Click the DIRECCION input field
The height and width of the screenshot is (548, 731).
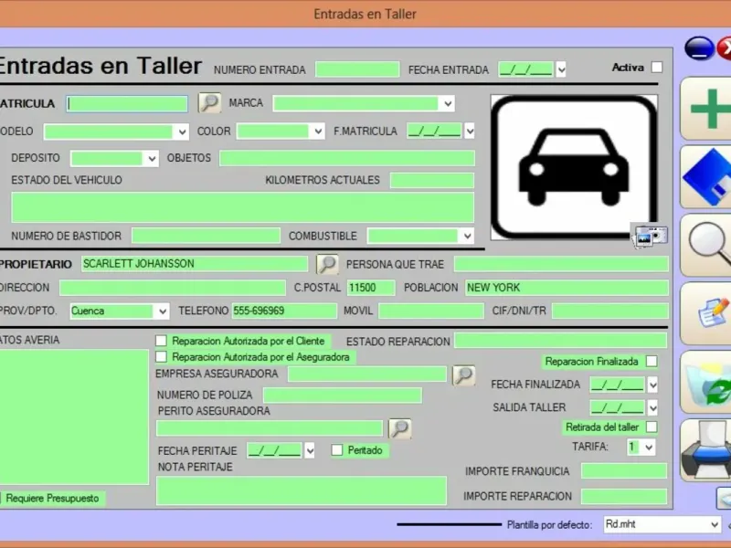point(173,288)
